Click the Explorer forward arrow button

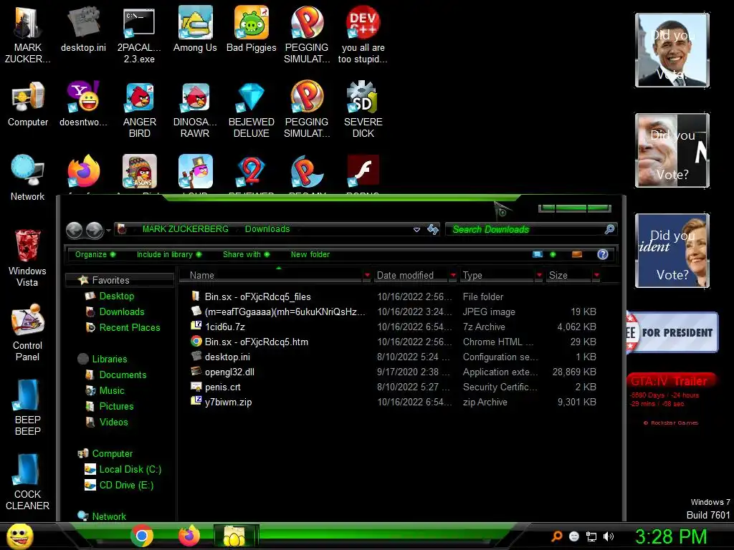point(94,230)
